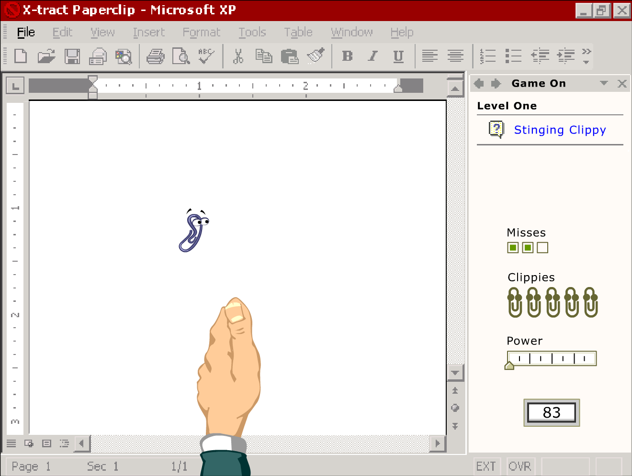Viewport: 632px width, 476px height.
Task: Open a new blank document
Action: [x=20, y=56]
